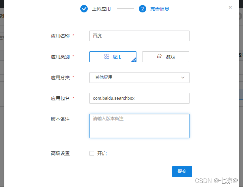The width and height of the screenshot is (243, 187).
Task: Focus the package name field com.baidu.searchbox
Action: point(139,98)
